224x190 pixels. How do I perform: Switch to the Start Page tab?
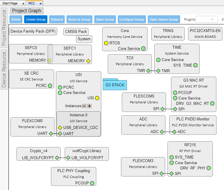[10, 3]
